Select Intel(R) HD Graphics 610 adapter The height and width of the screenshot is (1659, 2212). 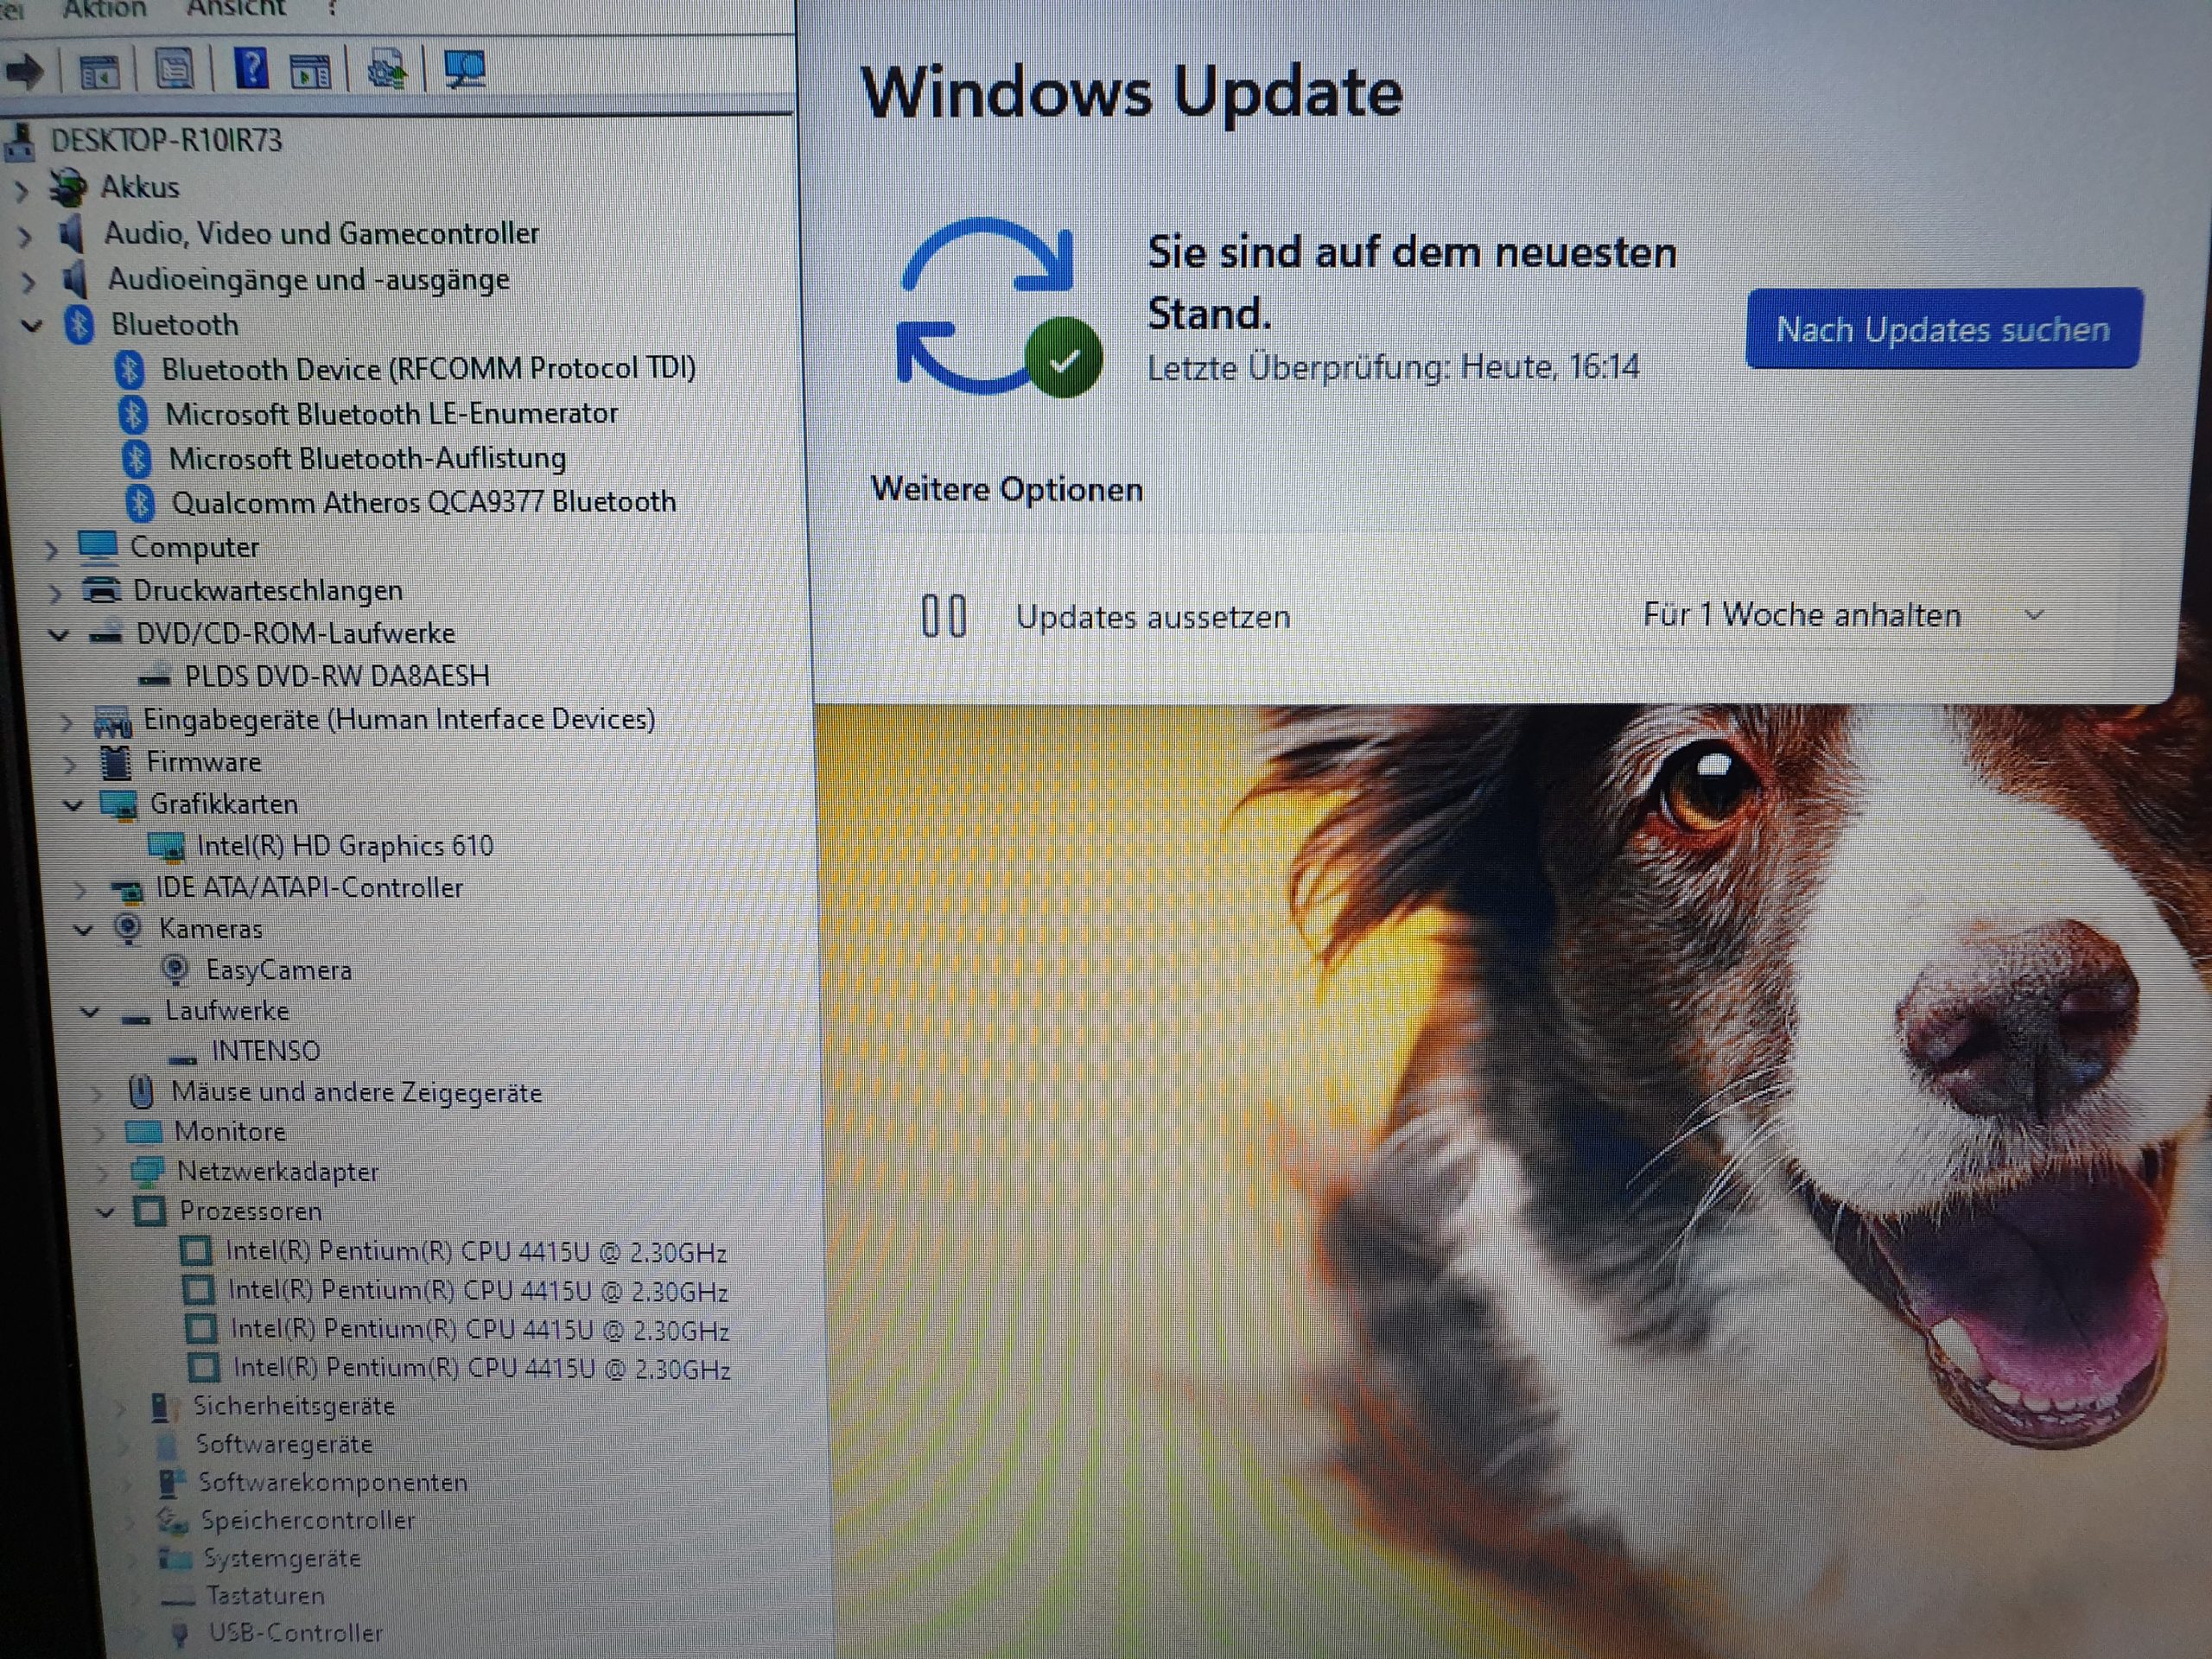344,846
